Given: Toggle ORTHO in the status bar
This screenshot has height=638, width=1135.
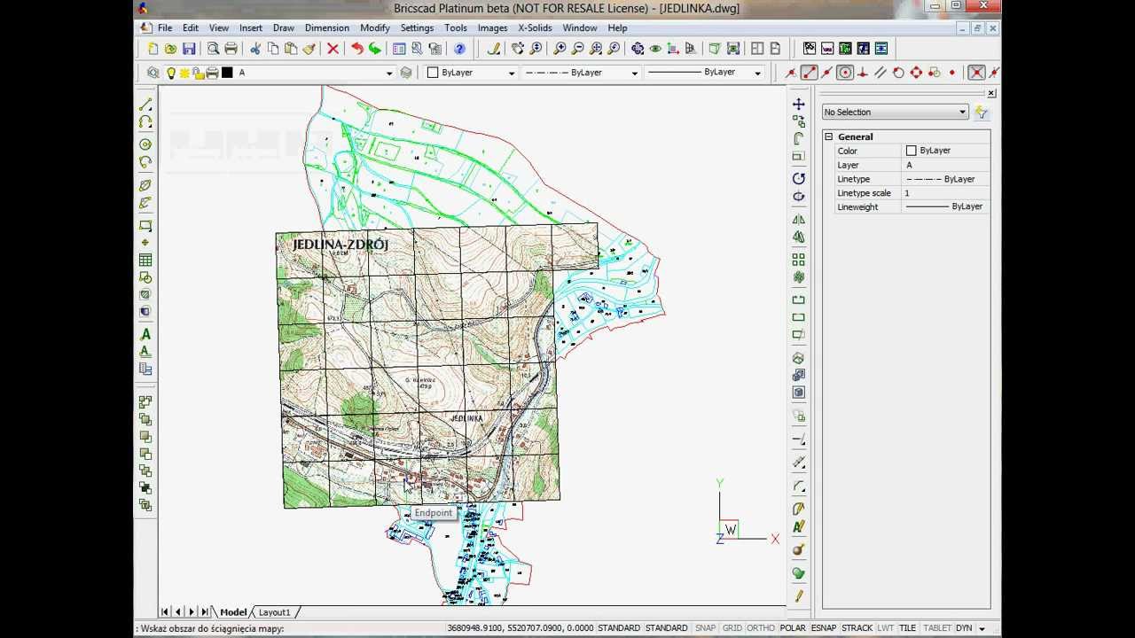Looking at the screenshot, I should click(x=760, y=628).
